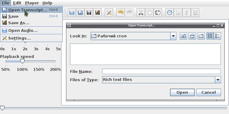
Task: Click the Undo arrow toolbar icon
Action: 120,13
